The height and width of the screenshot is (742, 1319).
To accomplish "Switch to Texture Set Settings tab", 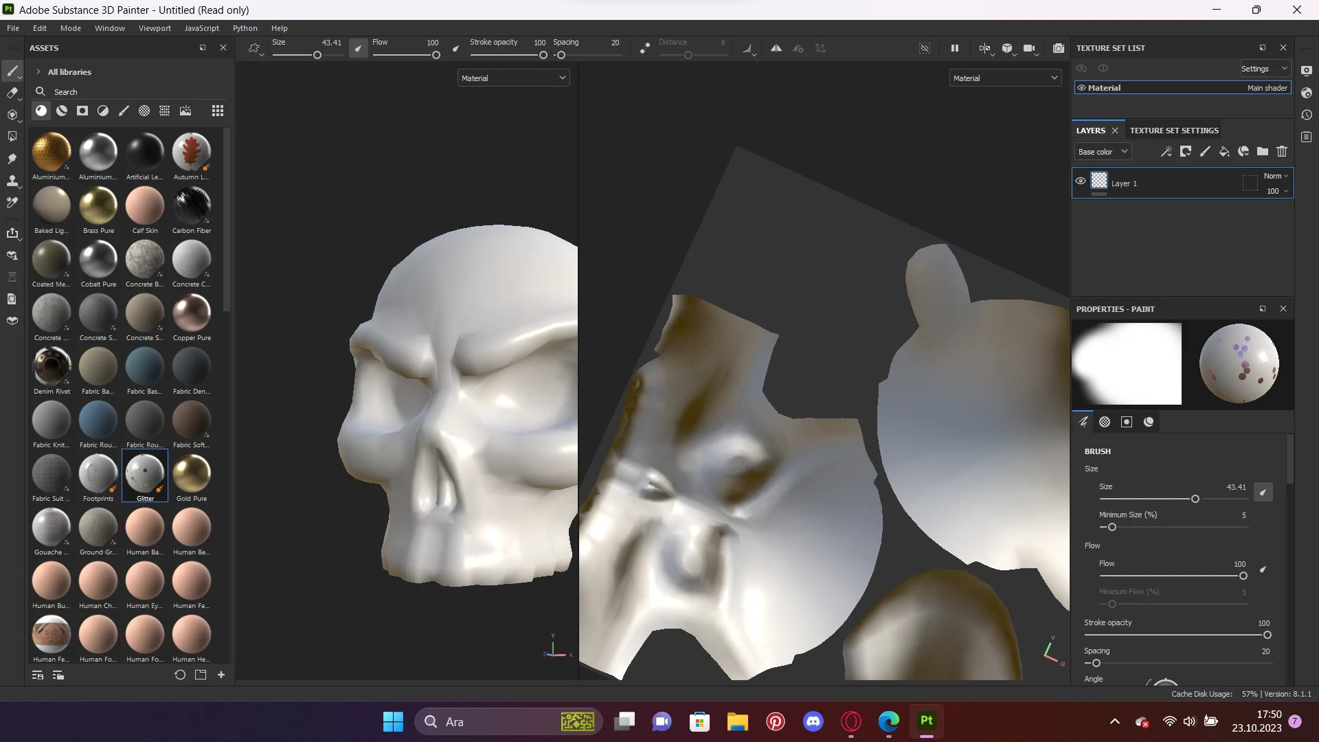I will coord(1174,131).
